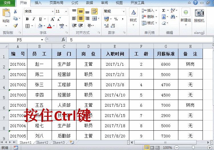Click the Paste clipboard icon
Viewport: 214px width, 150px height.
pyautogui.click(x=6, y=13)
